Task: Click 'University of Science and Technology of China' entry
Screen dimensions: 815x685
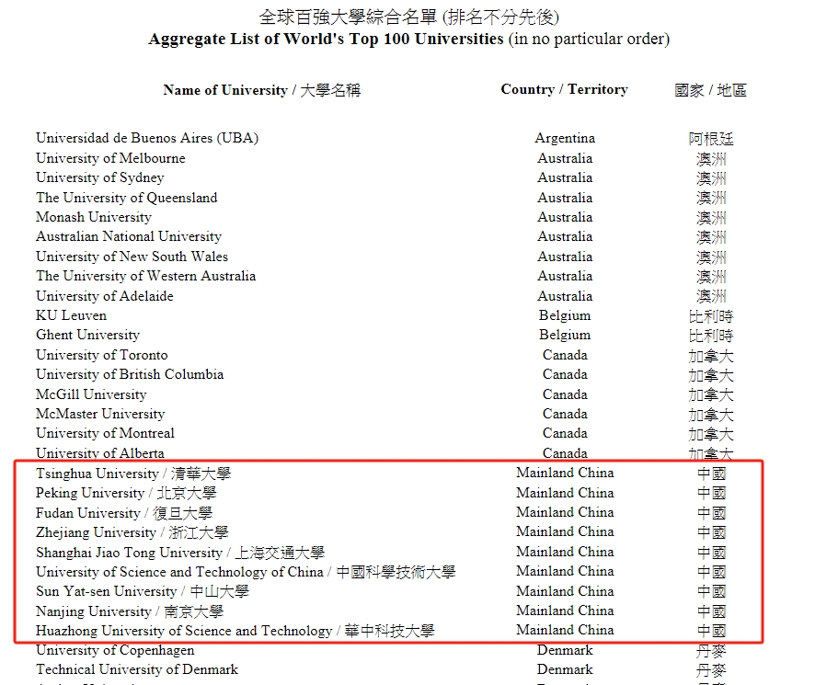Action: [179, 572]
